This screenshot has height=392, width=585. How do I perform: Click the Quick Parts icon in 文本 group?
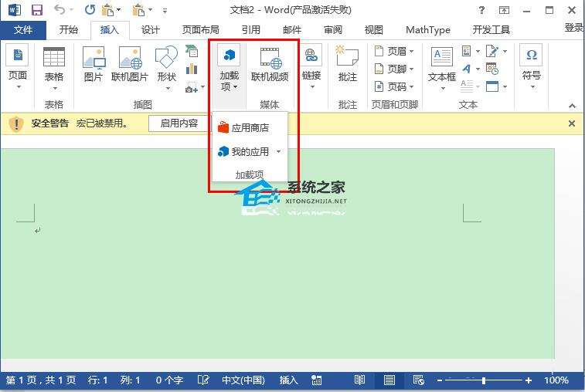pos(466,51)
